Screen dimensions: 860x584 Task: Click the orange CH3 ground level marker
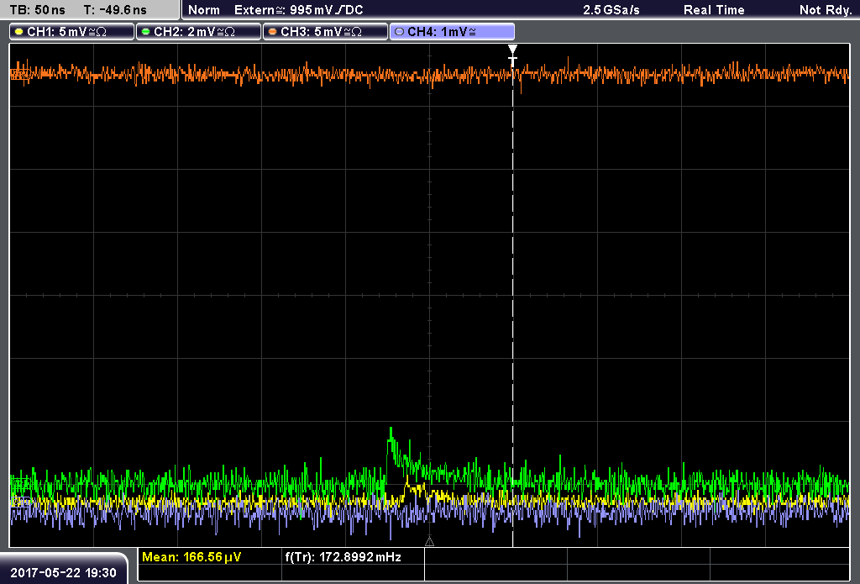tap(19, 72)
